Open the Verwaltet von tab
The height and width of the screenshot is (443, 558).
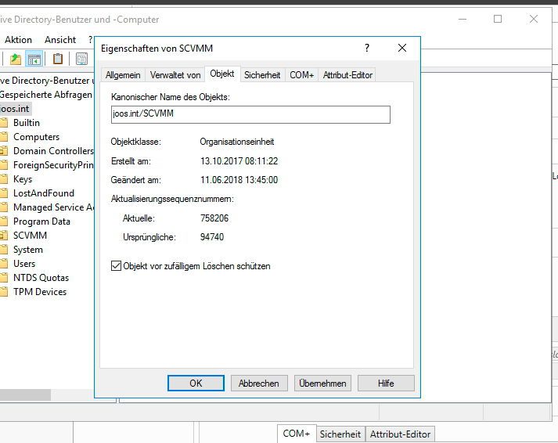click(175, 75)
